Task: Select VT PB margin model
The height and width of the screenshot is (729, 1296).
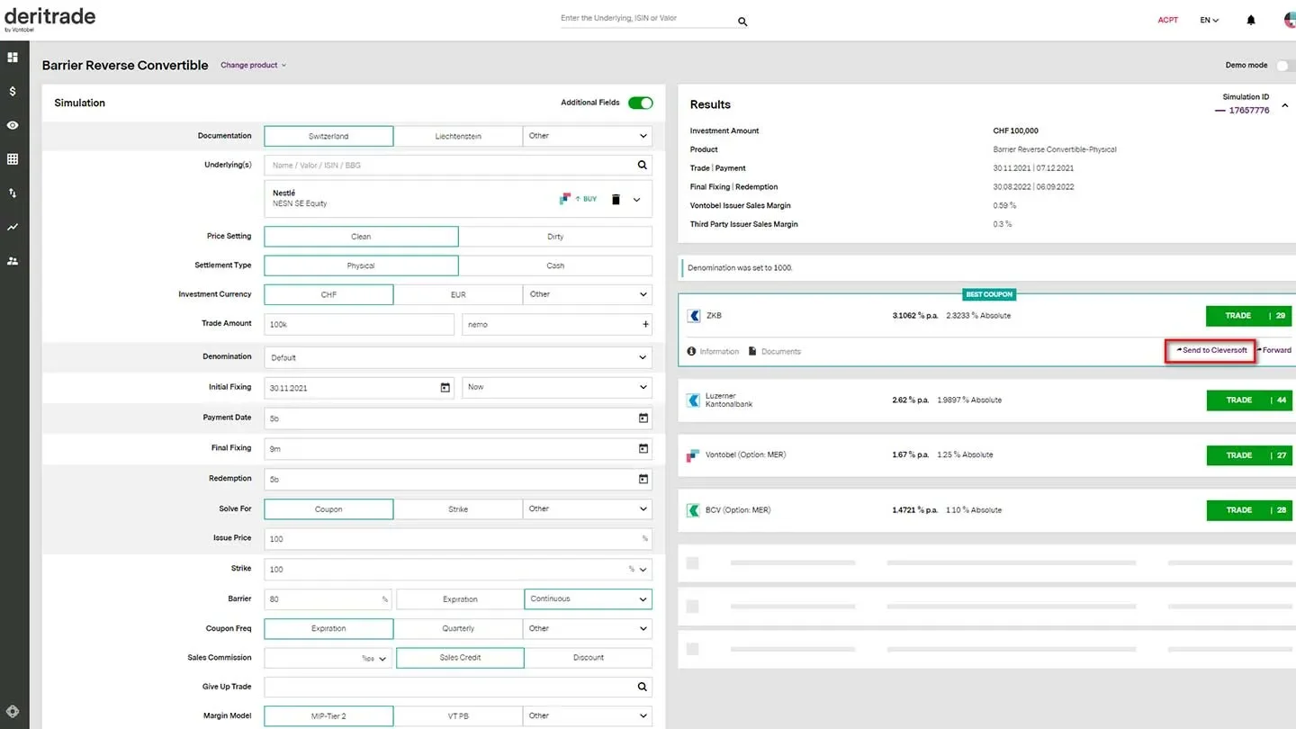Action: tap(458, 716)
